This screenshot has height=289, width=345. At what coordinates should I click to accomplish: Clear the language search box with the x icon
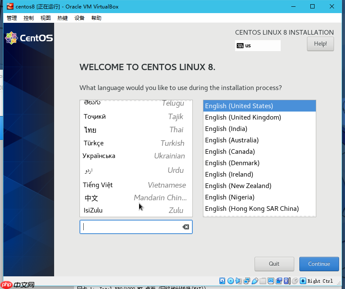click(x=185, y=227)
